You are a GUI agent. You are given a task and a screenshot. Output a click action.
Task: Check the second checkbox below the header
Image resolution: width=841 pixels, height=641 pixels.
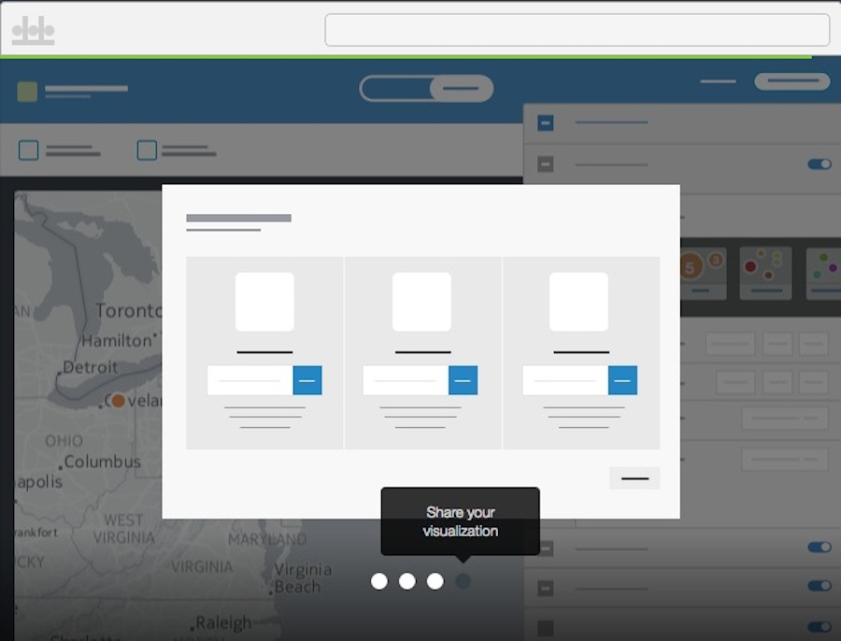pos(147,150)
